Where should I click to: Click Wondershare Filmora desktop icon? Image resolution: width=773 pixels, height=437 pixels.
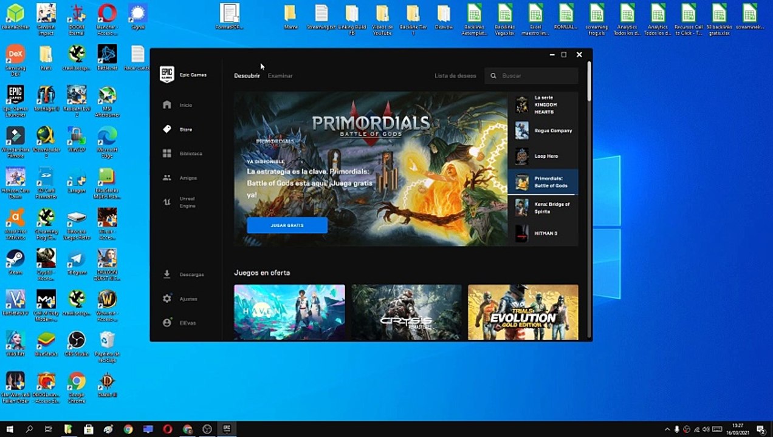click(x=15, y=141)
